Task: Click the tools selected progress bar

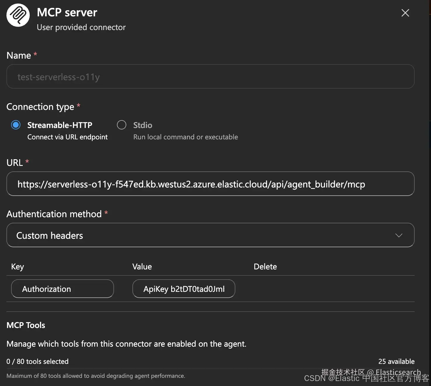Action: [x=210, y=369]
